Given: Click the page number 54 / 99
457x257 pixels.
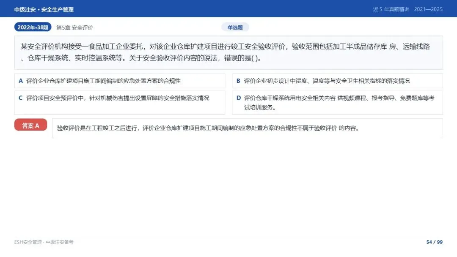Looking at the screenshot, I should pyautogui.click(x=434, y=242).
